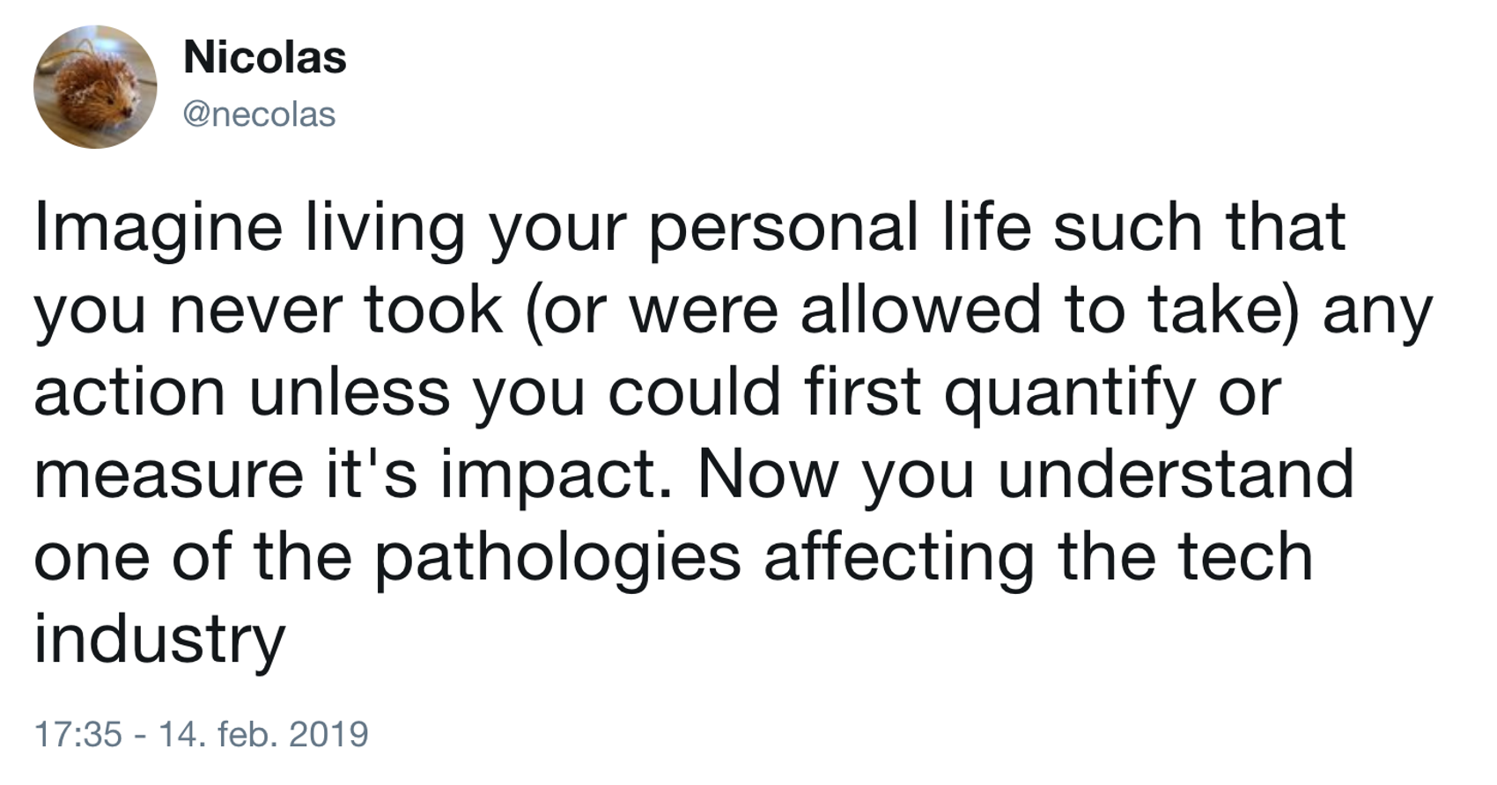Click the word 'Imagine' starting the tweet
Screen dimensions: 1497x785
coord(159,227)
